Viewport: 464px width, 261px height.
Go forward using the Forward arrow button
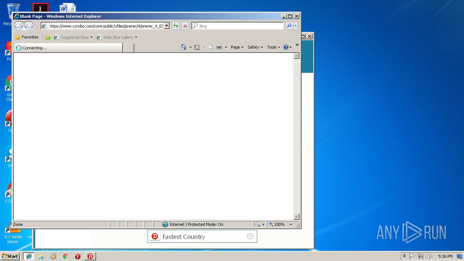pos(29,26)
